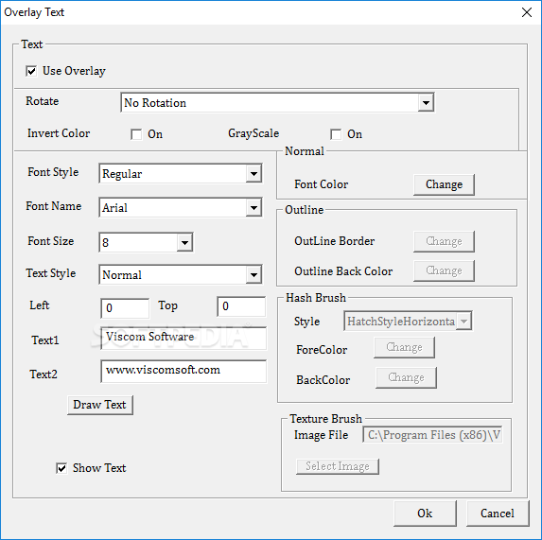
Task: Dismiss dialog with Cancel button
Action: pos(498,514)
